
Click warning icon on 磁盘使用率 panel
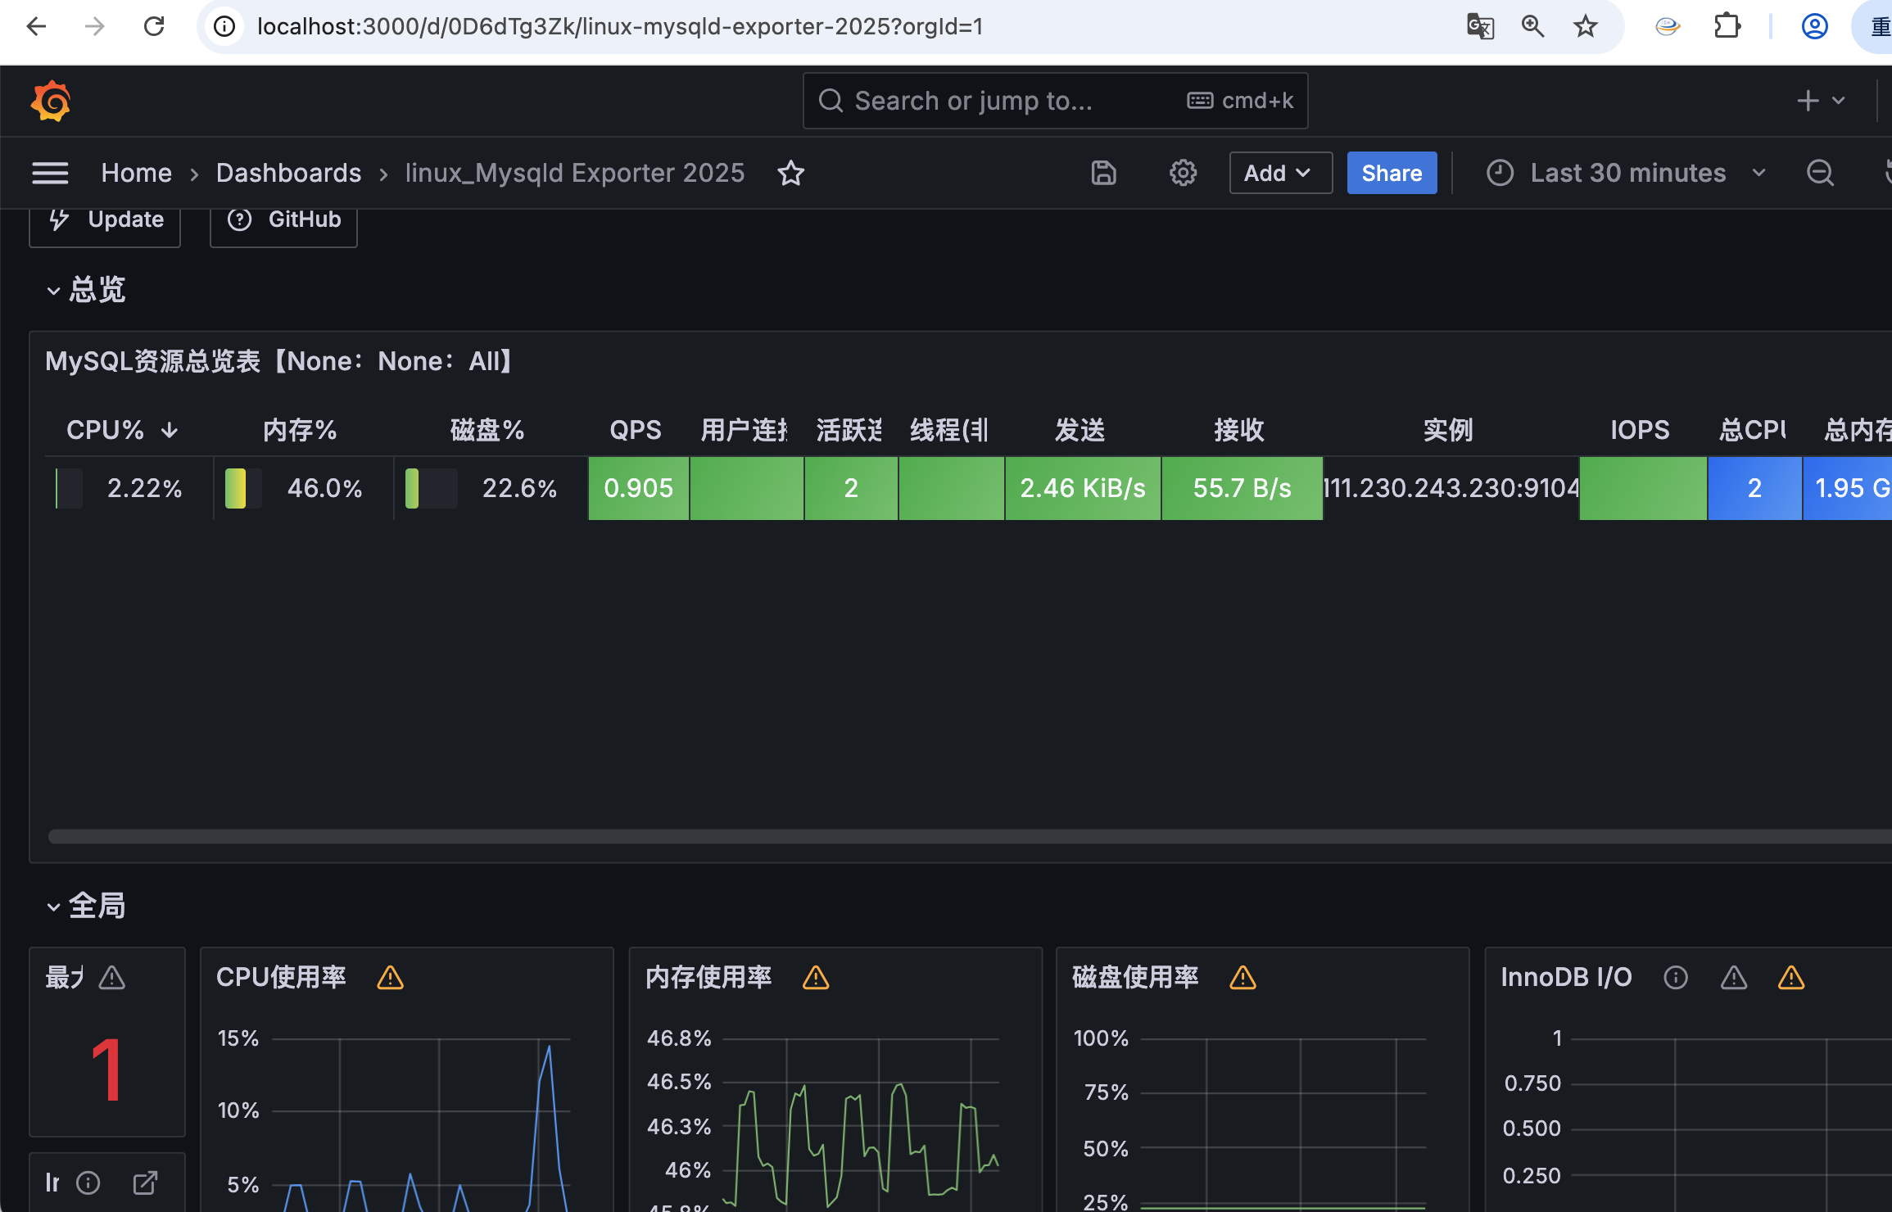[1242, 978]
